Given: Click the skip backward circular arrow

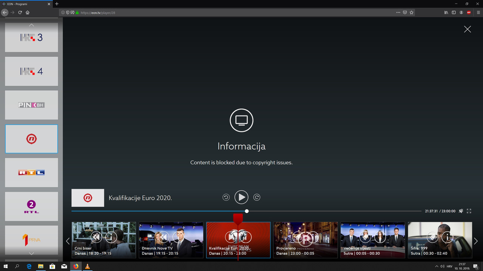Looking at the screenshot, I should (226, 197).
